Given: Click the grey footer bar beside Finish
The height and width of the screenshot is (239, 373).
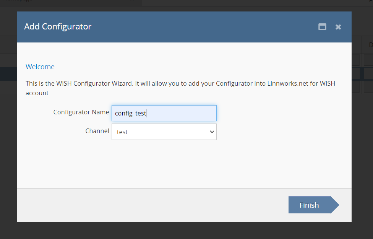Looking at the screenshot, I should point(153,205).
